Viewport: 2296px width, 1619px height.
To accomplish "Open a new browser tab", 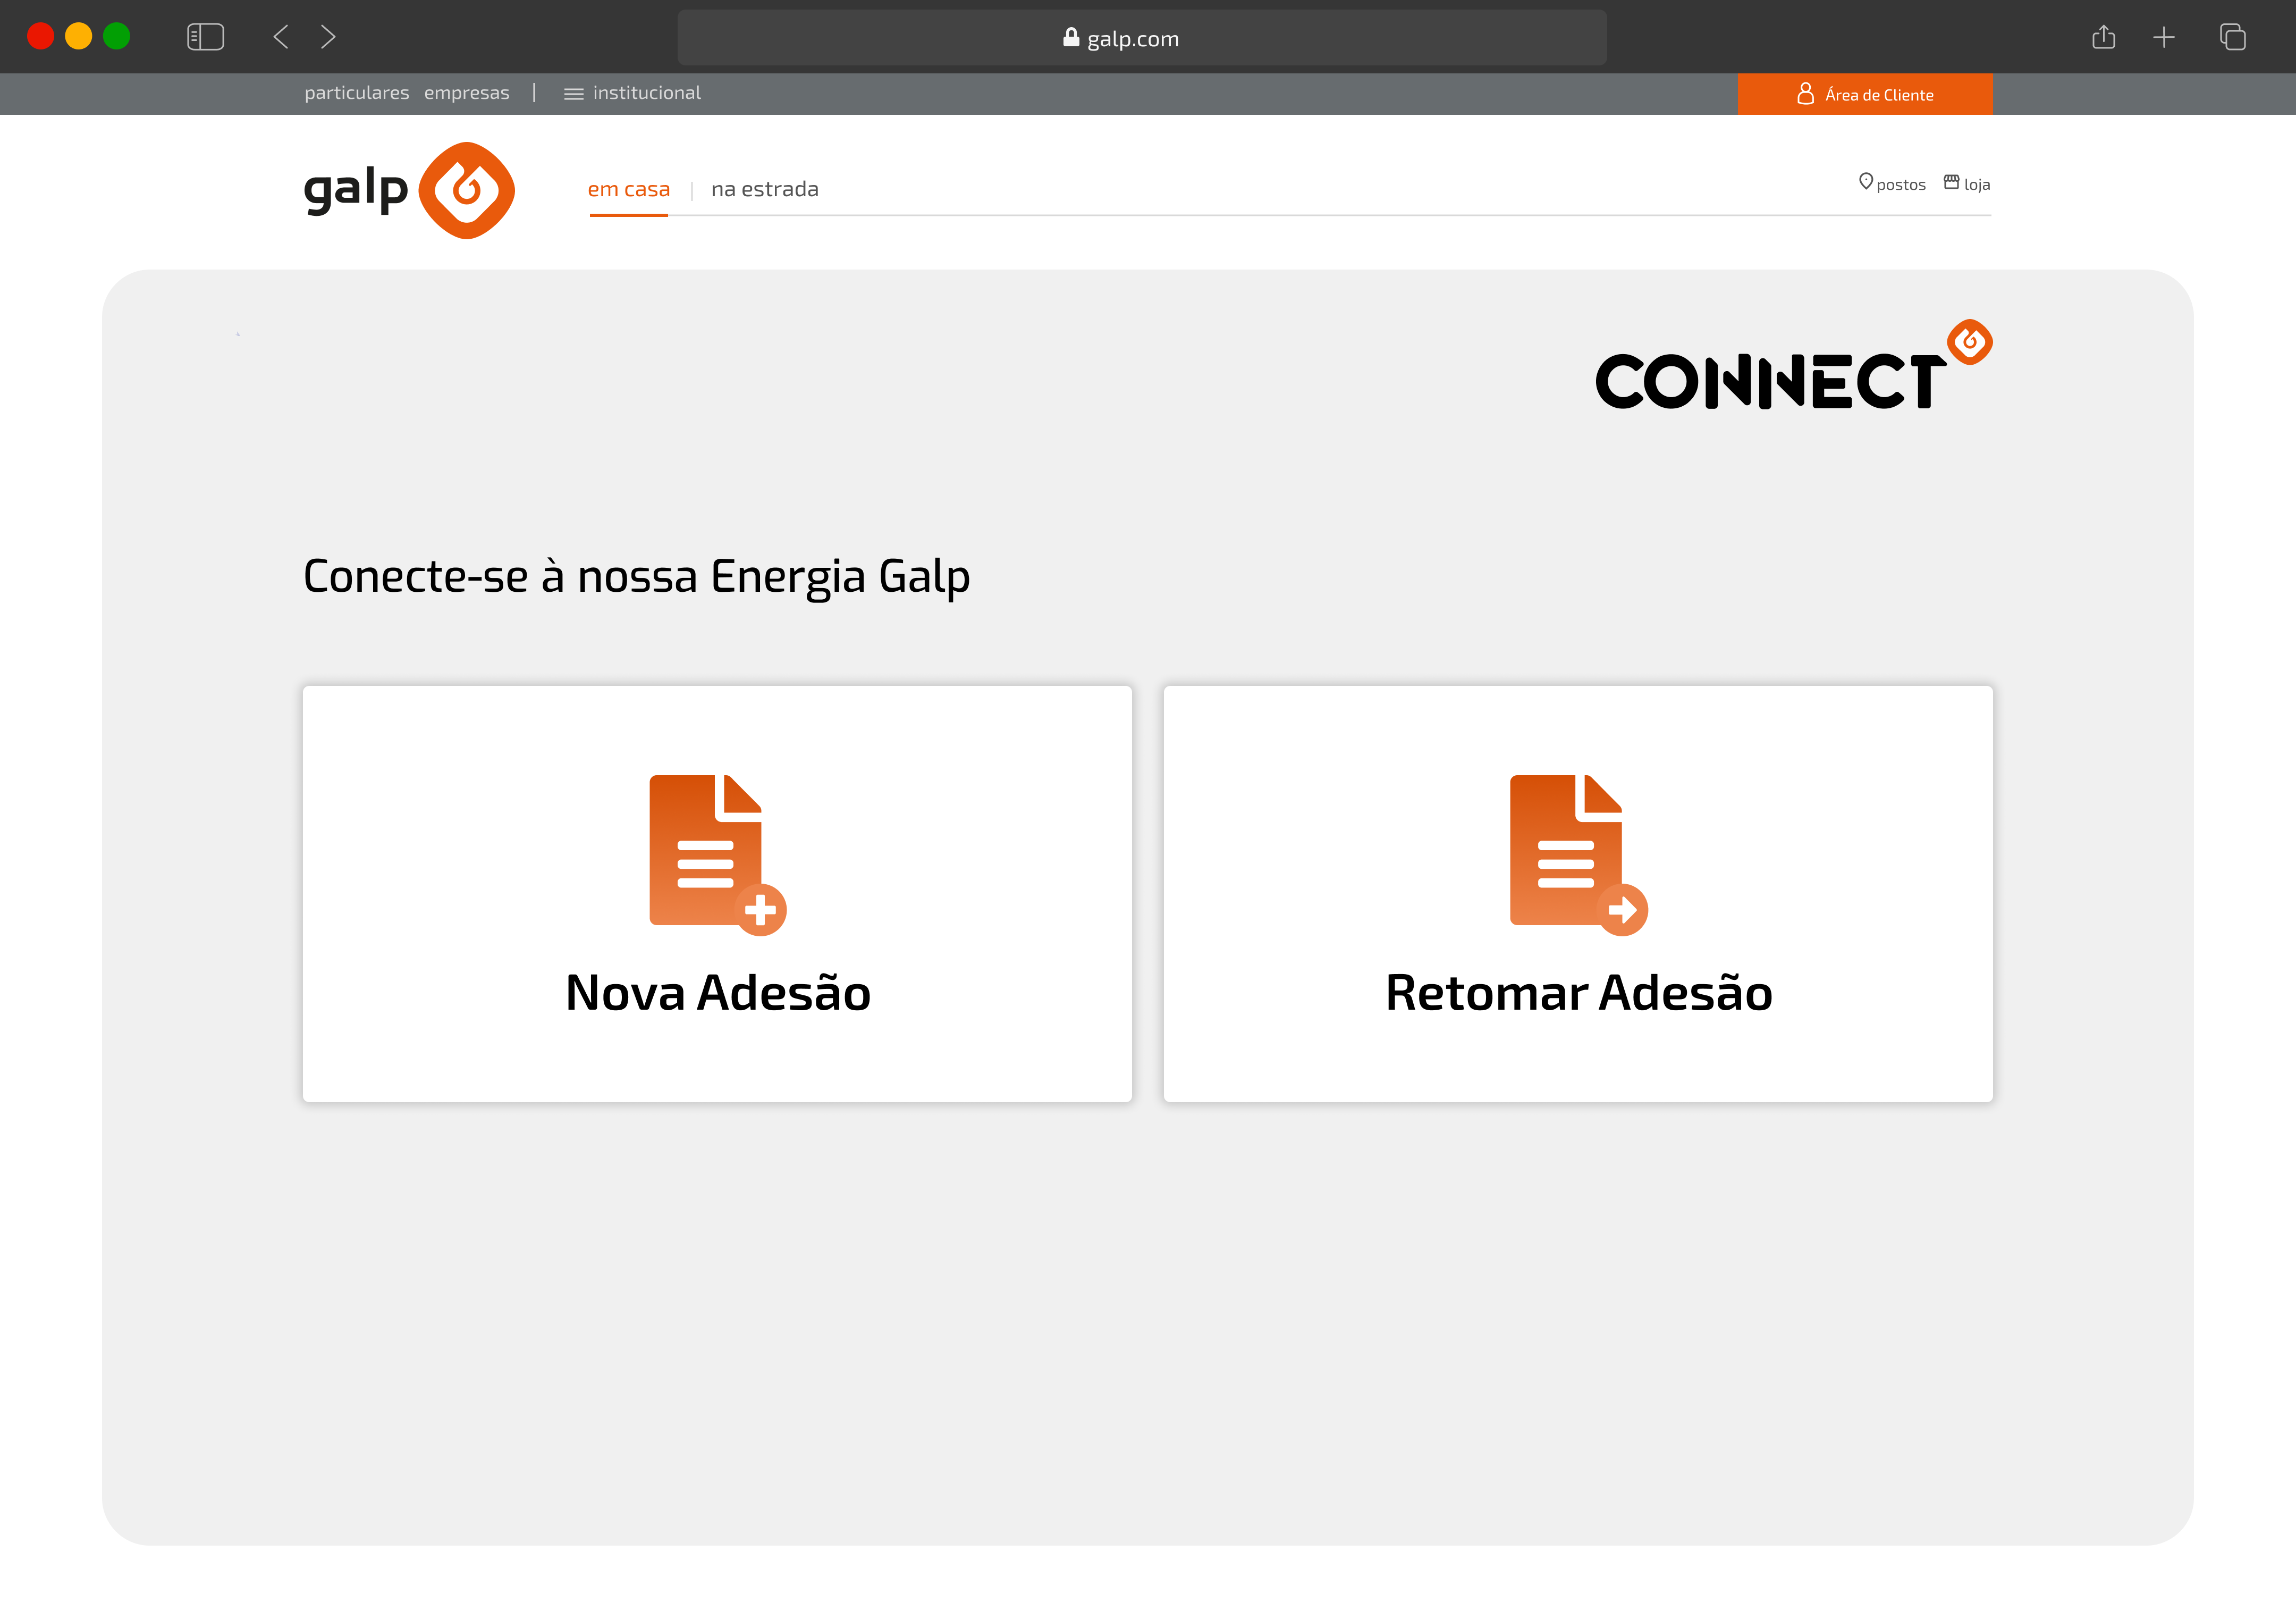I will (x=2164, y=38).
